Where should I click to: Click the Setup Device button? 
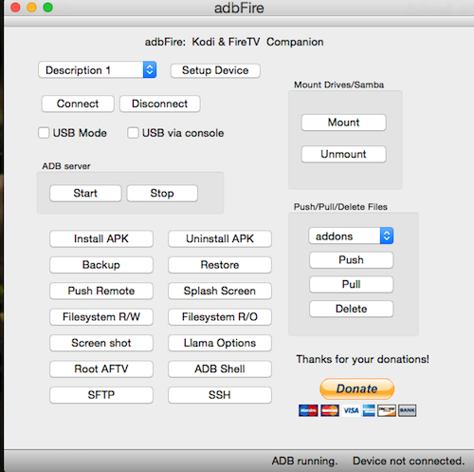(x=215, y=70)
